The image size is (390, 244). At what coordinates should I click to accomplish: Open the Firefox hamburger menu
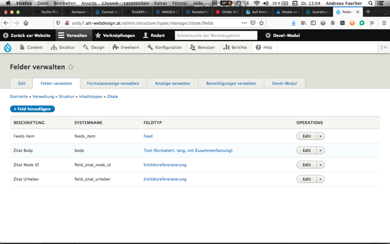[384, 23]
